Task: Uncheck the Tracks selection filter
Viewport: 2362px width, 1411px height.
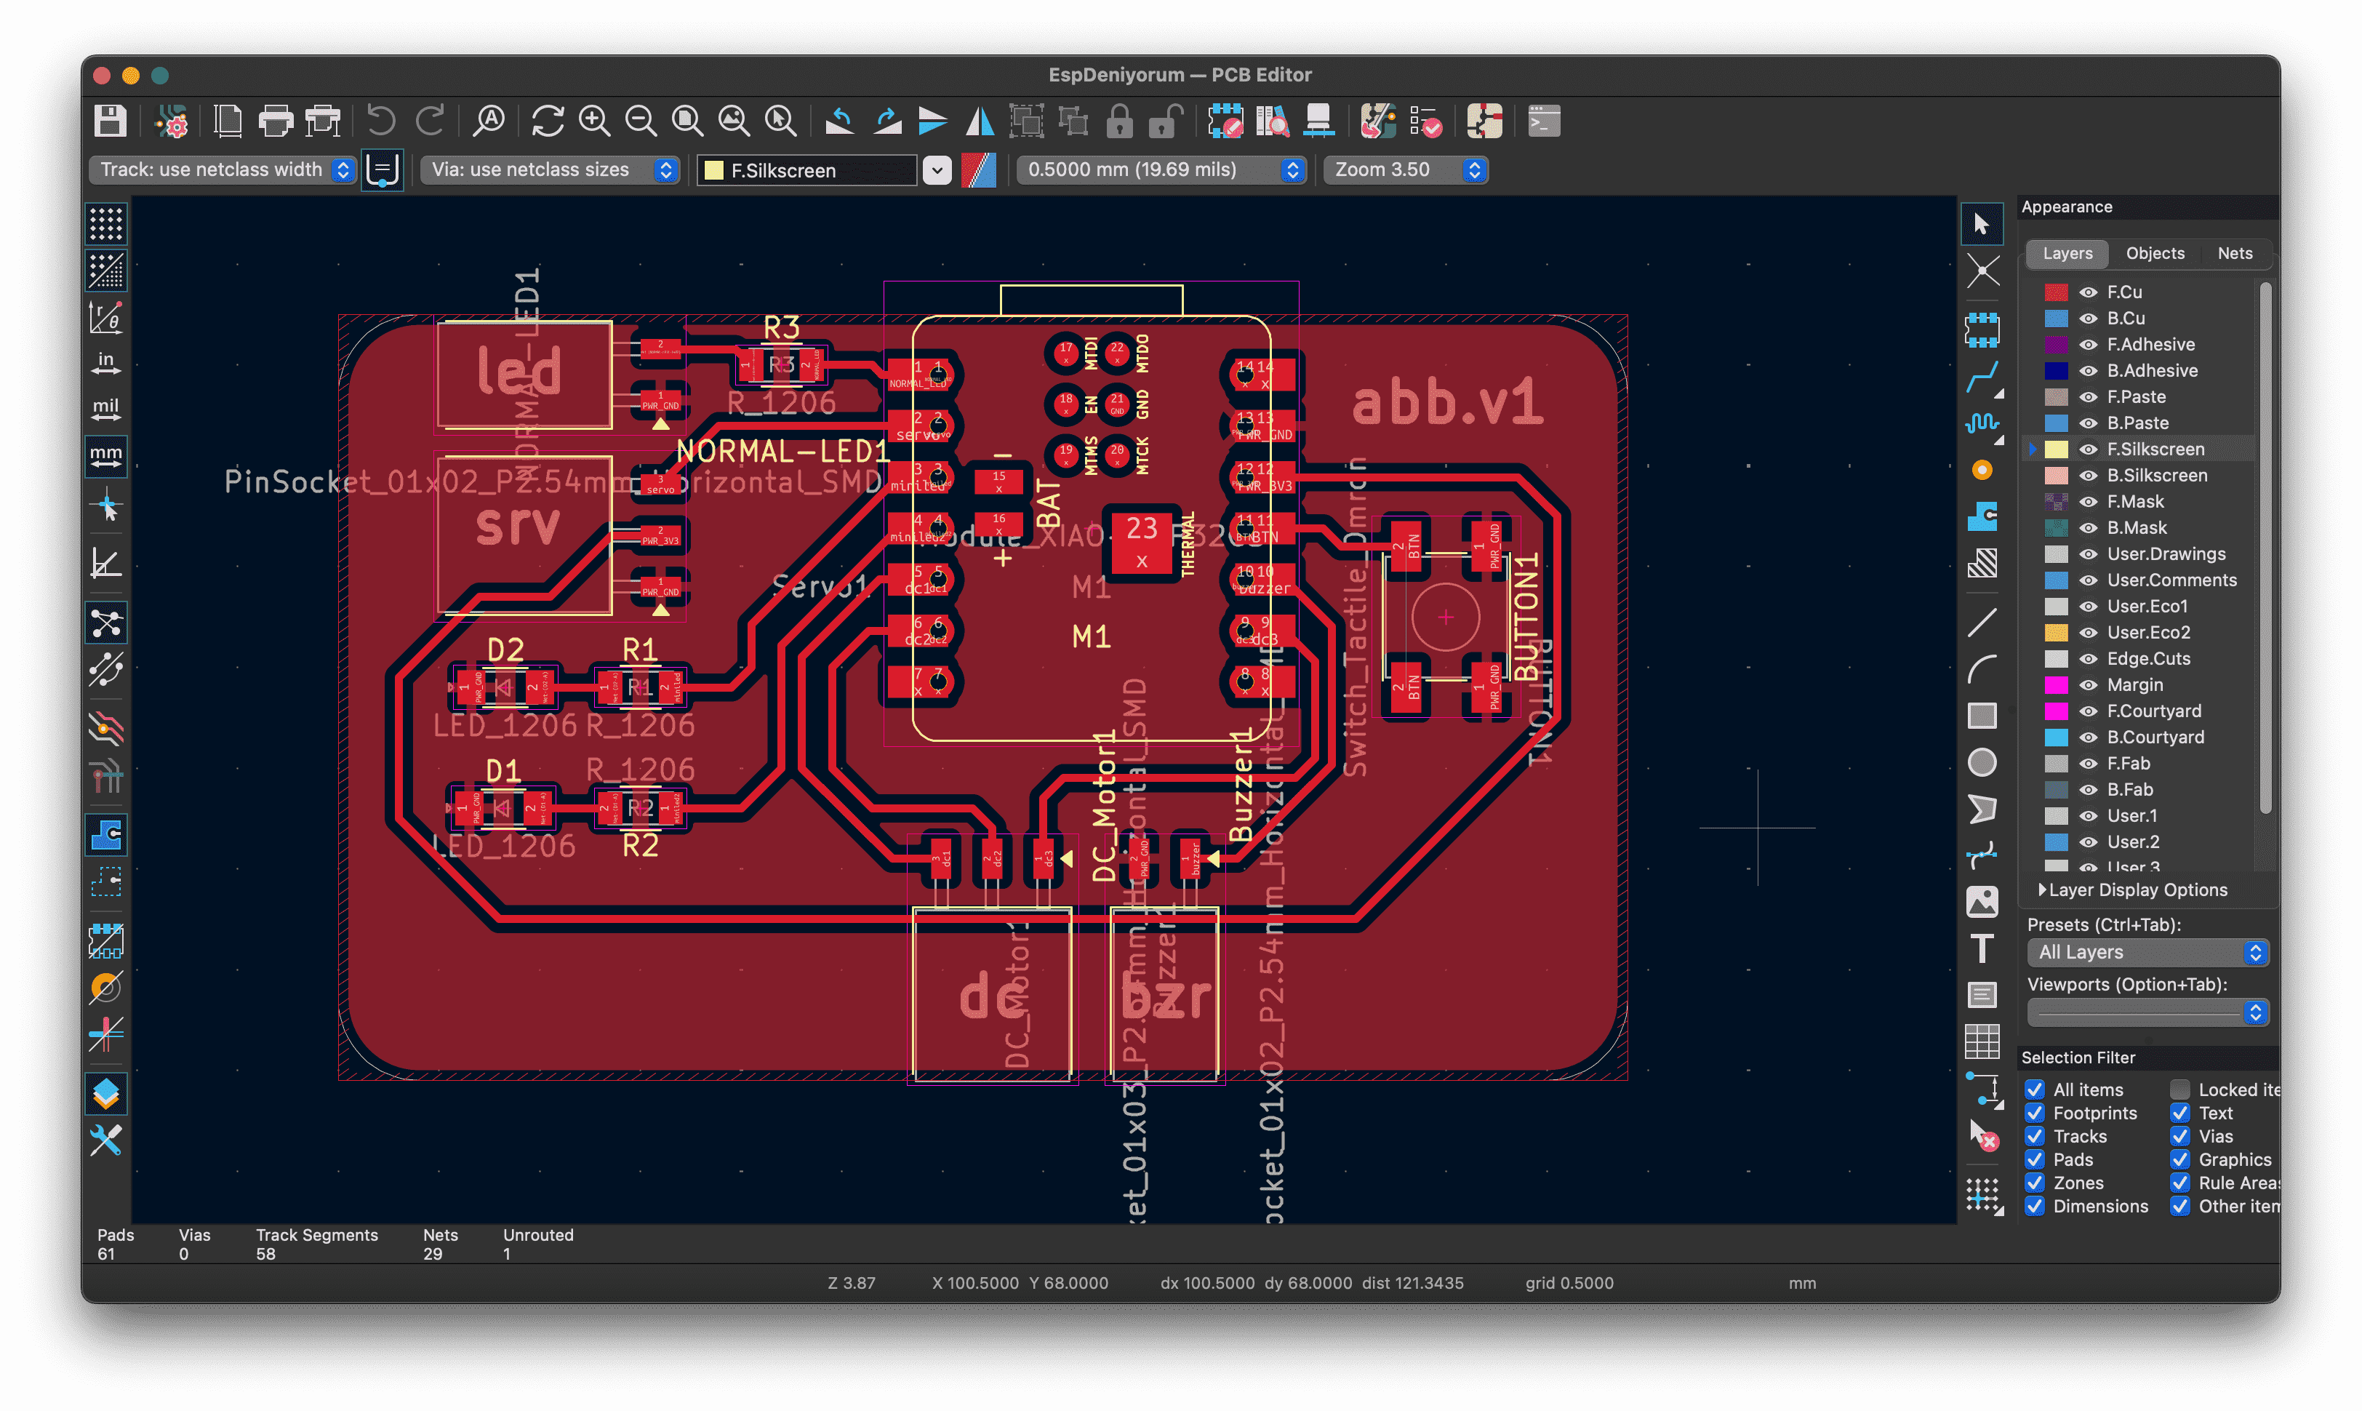Action: 2035,1136
